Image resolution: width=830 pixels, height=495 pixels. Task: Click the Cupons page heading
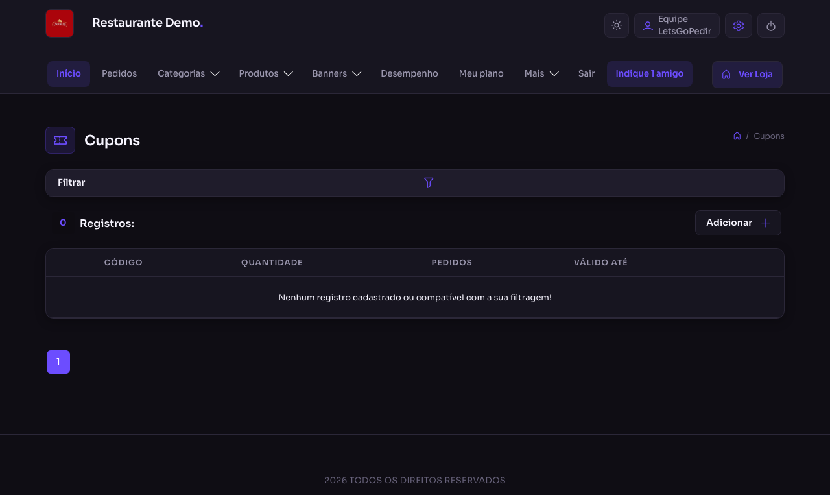coord(112,141)
